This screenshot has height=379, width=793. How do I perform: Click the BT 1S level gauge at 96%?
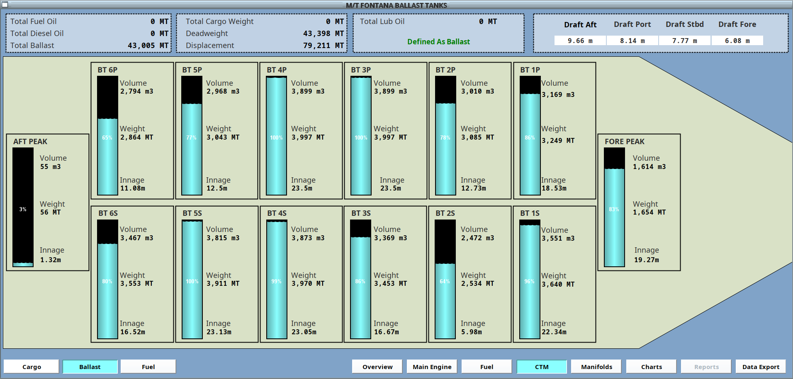point(530,279)
